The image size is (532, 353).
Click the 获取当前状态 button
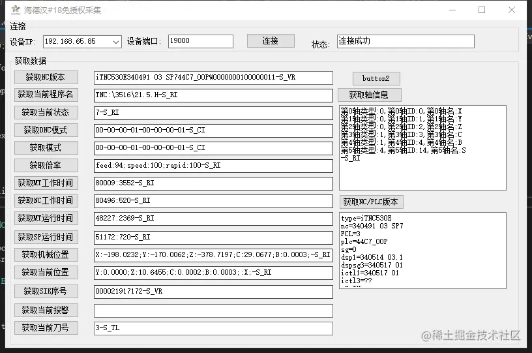(x=46, y=113)
